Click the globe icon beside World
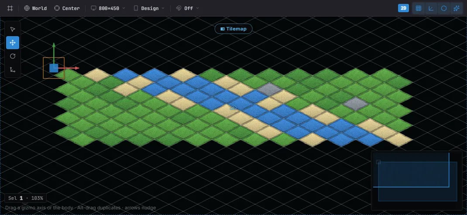Image resolution: width=467 pixels, height=215 pixels. point(27,8)
